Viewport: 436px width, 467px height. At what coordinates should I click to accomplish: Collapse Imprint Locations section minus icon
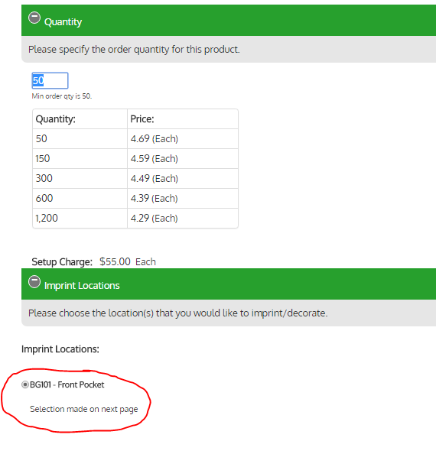click(34, 281)
